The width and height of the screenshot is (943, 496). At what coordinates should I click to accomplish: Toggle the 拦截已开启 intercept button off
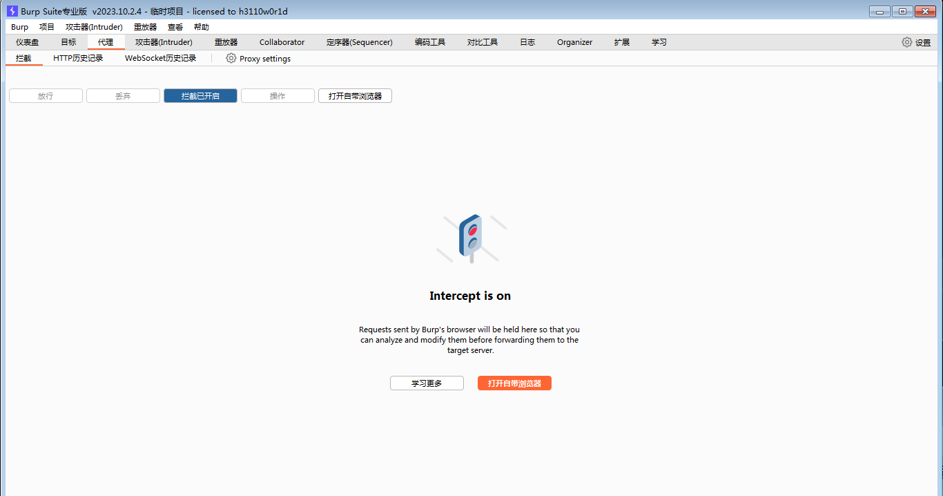tap(200, 96)
